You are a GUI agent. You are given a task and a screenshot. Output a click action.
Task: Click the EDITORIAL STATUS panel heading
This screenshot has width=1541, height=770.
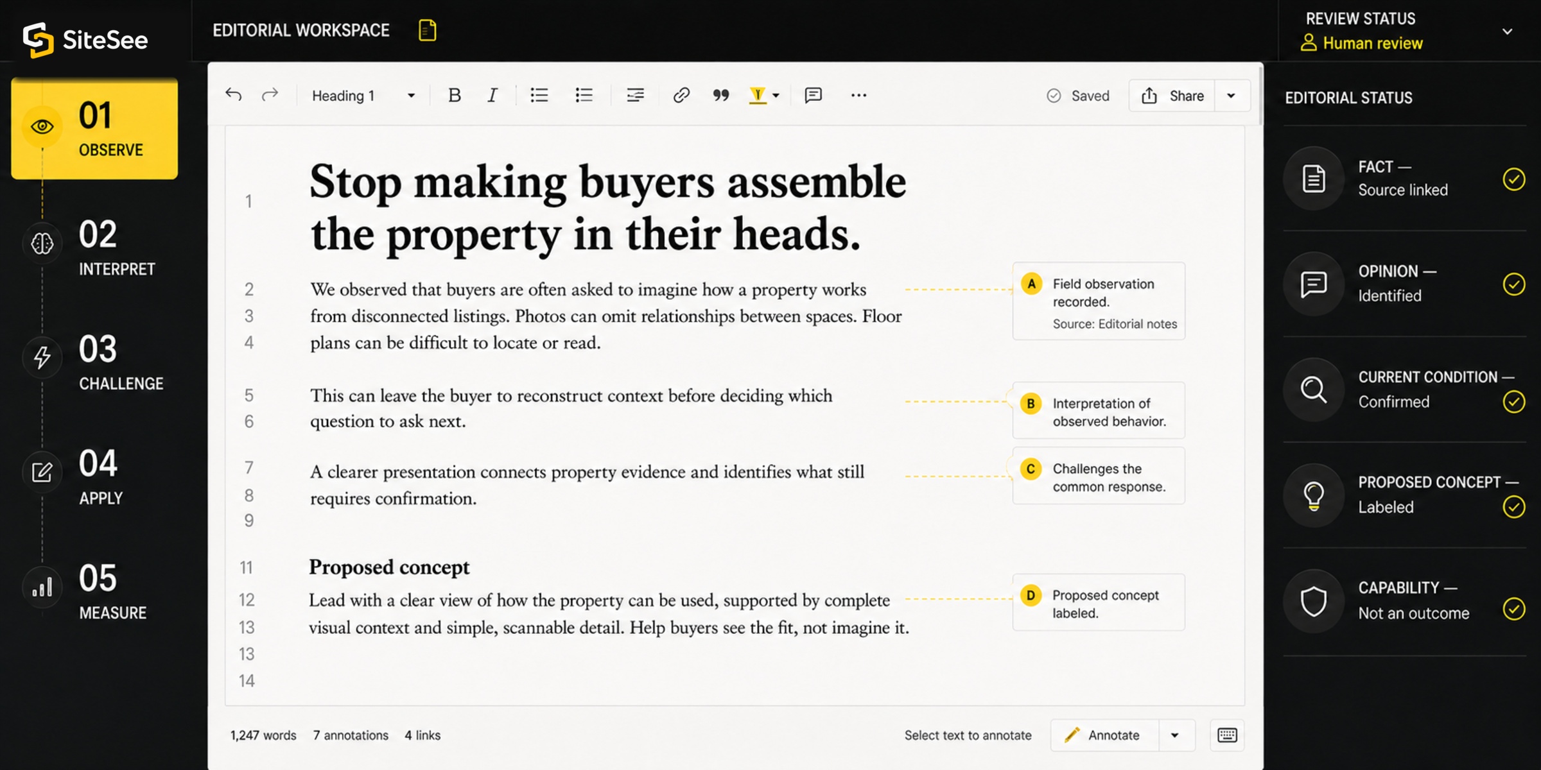1348,98
